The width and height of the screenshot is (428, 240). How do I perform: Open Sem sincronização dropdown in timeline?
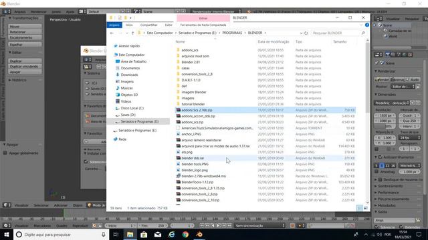click(260, 225)
